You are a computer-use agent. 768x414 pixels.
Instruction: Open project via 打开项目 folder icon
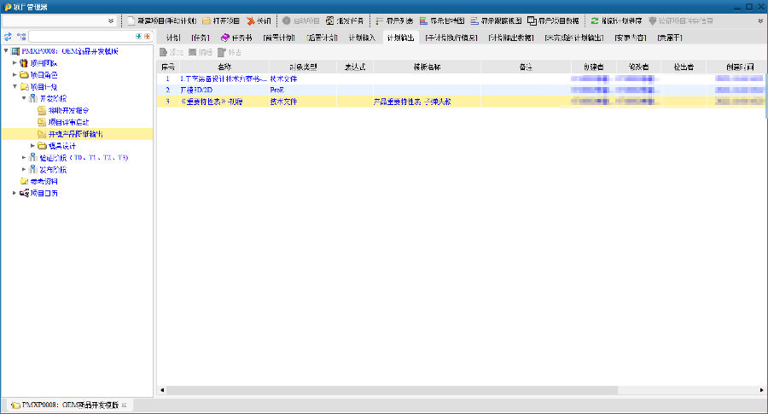[207, 20]
